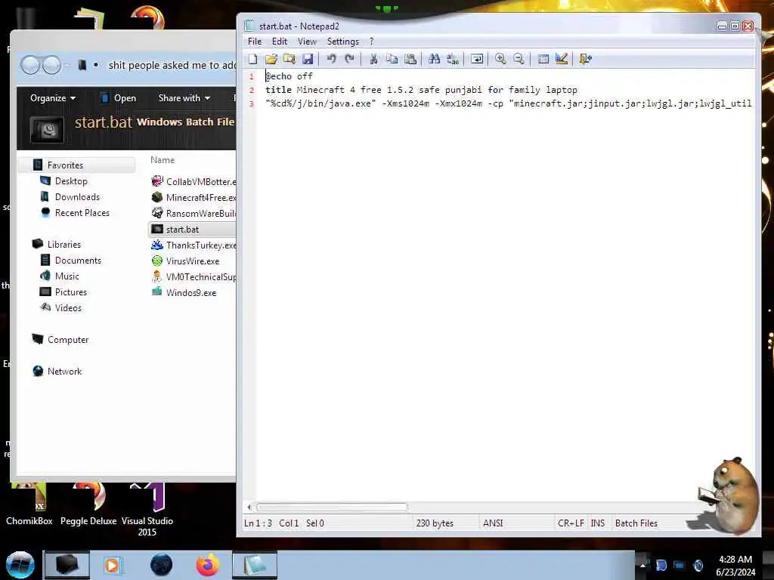Click the Explorer Back navigation button
Image resolution: width=774 pixels, height=580 pixels.
[30, 65]
